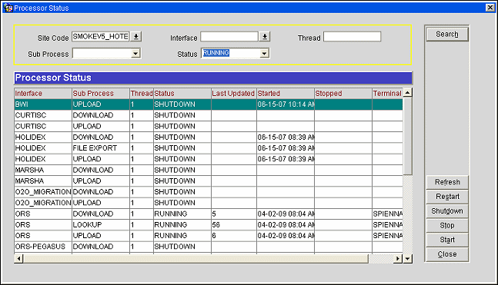Select the ORS UPLOAD row's interface cell
498x285 pixels.
point(43,236)
